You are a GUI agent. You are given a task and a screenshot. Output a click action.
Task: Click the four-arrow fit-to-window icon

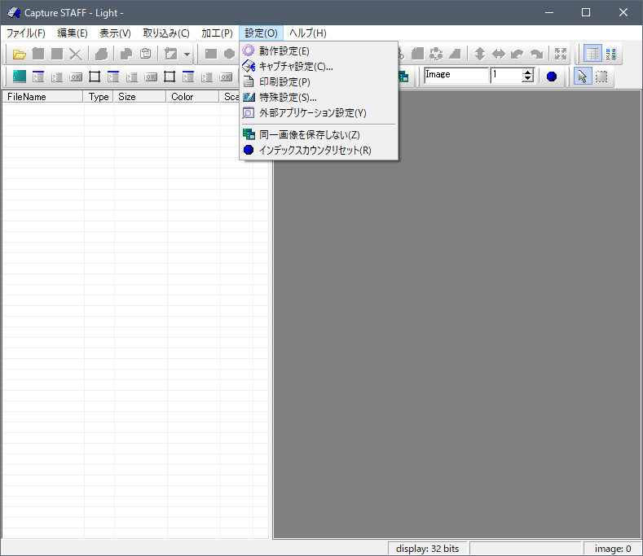[x=560, y=54]
